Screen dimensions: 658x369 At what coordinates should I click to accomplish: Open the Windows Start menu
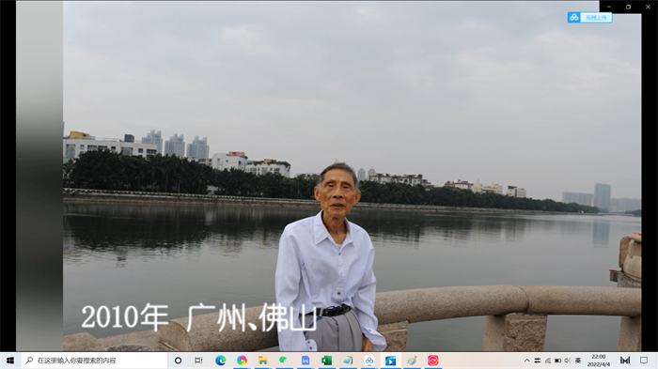(x=10, y=361)
